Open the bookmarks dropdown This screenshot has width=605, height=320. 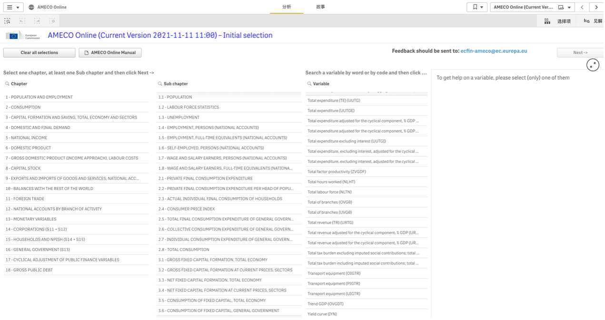[x=477, y=7]
